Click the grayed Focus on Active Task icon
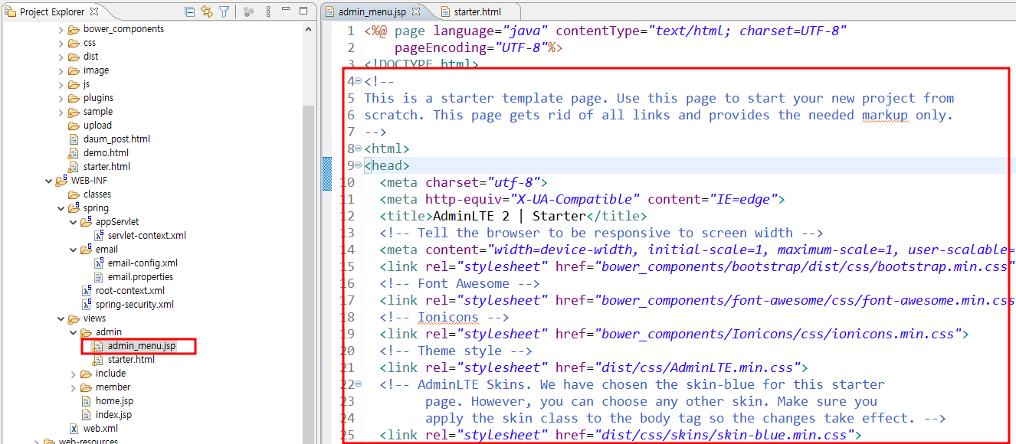 coord(248,11)
